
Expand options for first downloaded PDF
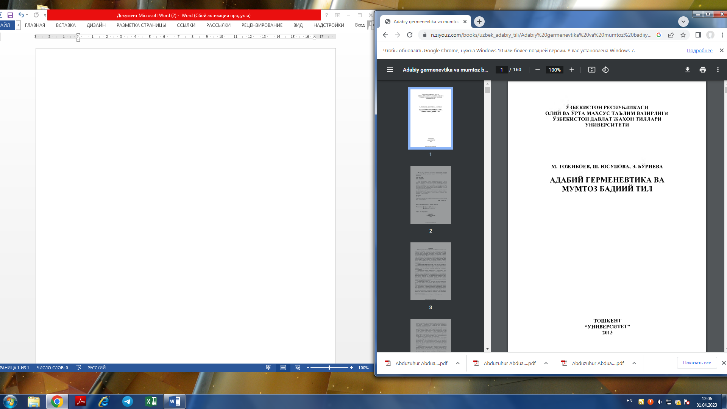point(458,363)
